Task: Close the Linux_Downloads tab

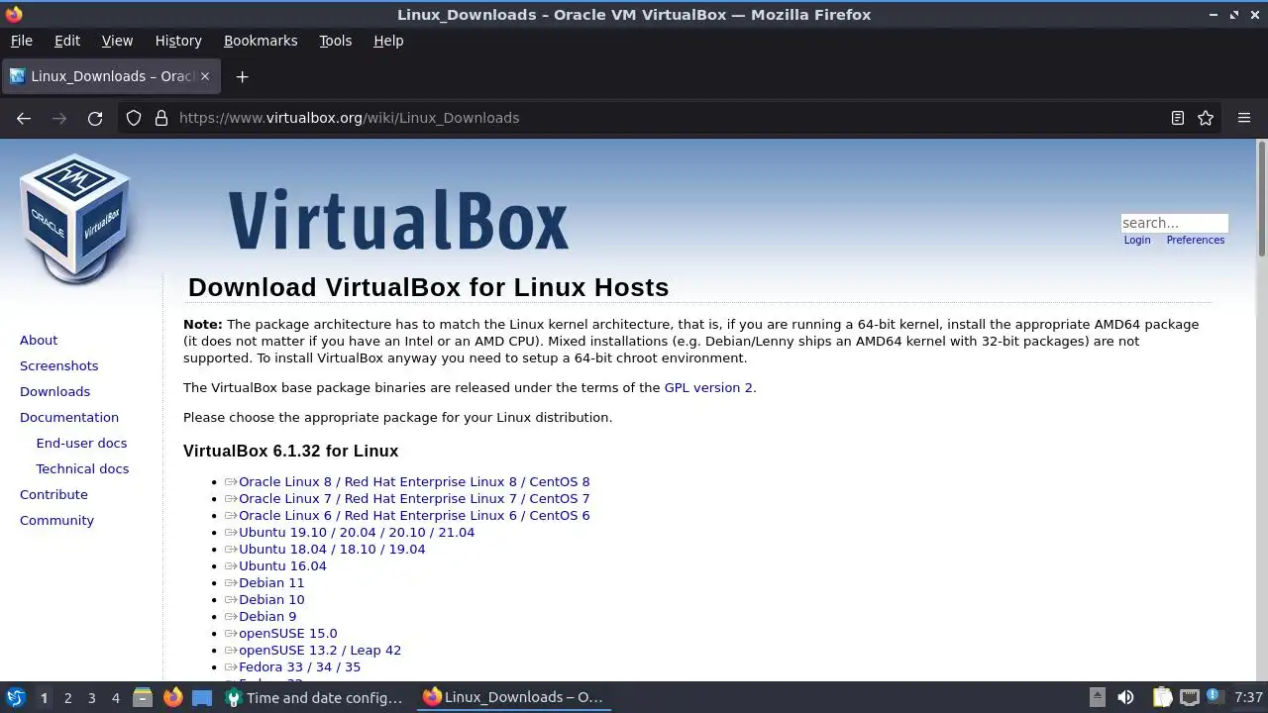Action: (x=205, y=76)
